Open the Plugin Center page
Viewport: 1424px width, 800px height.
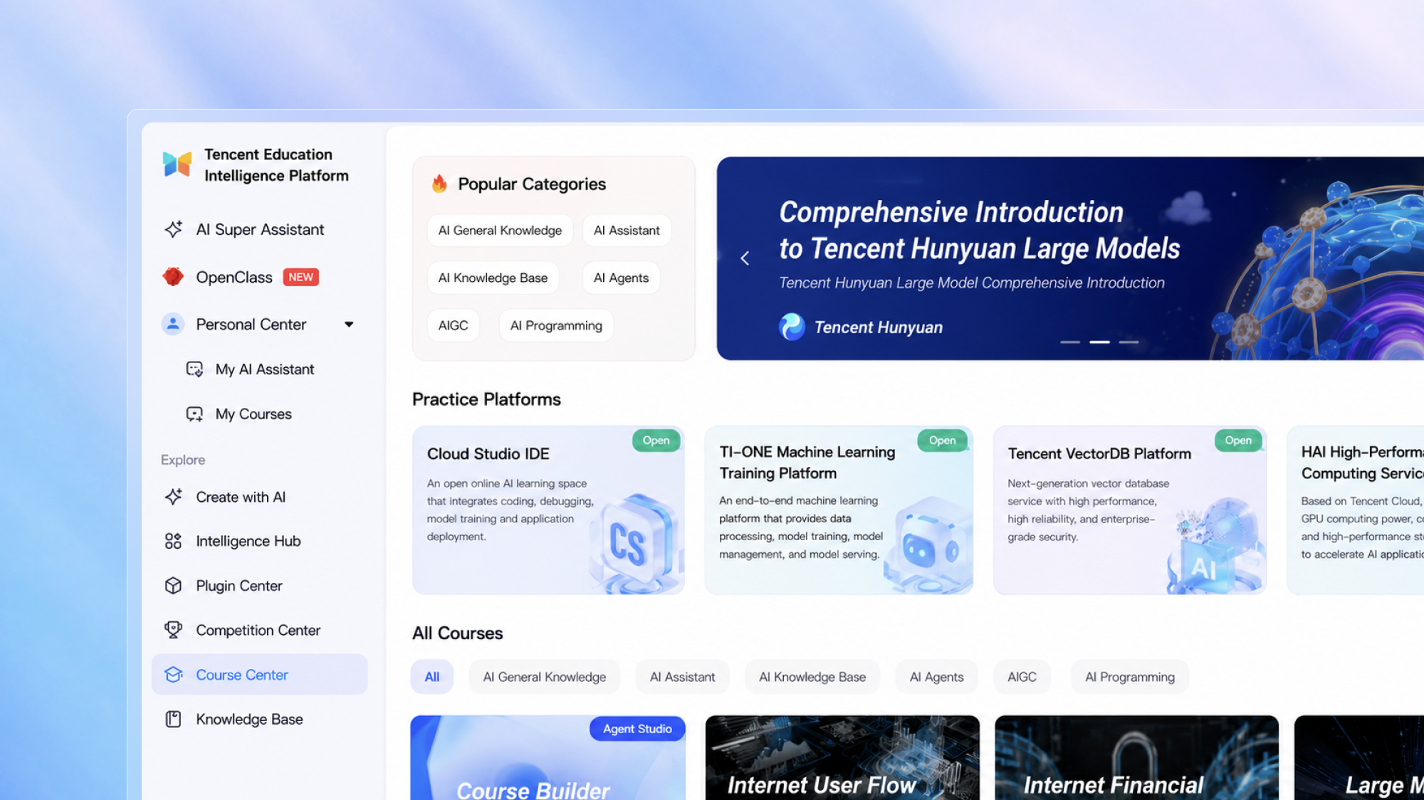[260, 586]
